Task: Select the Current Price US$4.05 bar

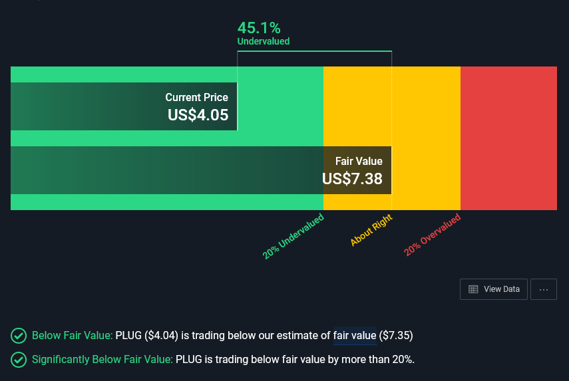Action: click(124, 106)
